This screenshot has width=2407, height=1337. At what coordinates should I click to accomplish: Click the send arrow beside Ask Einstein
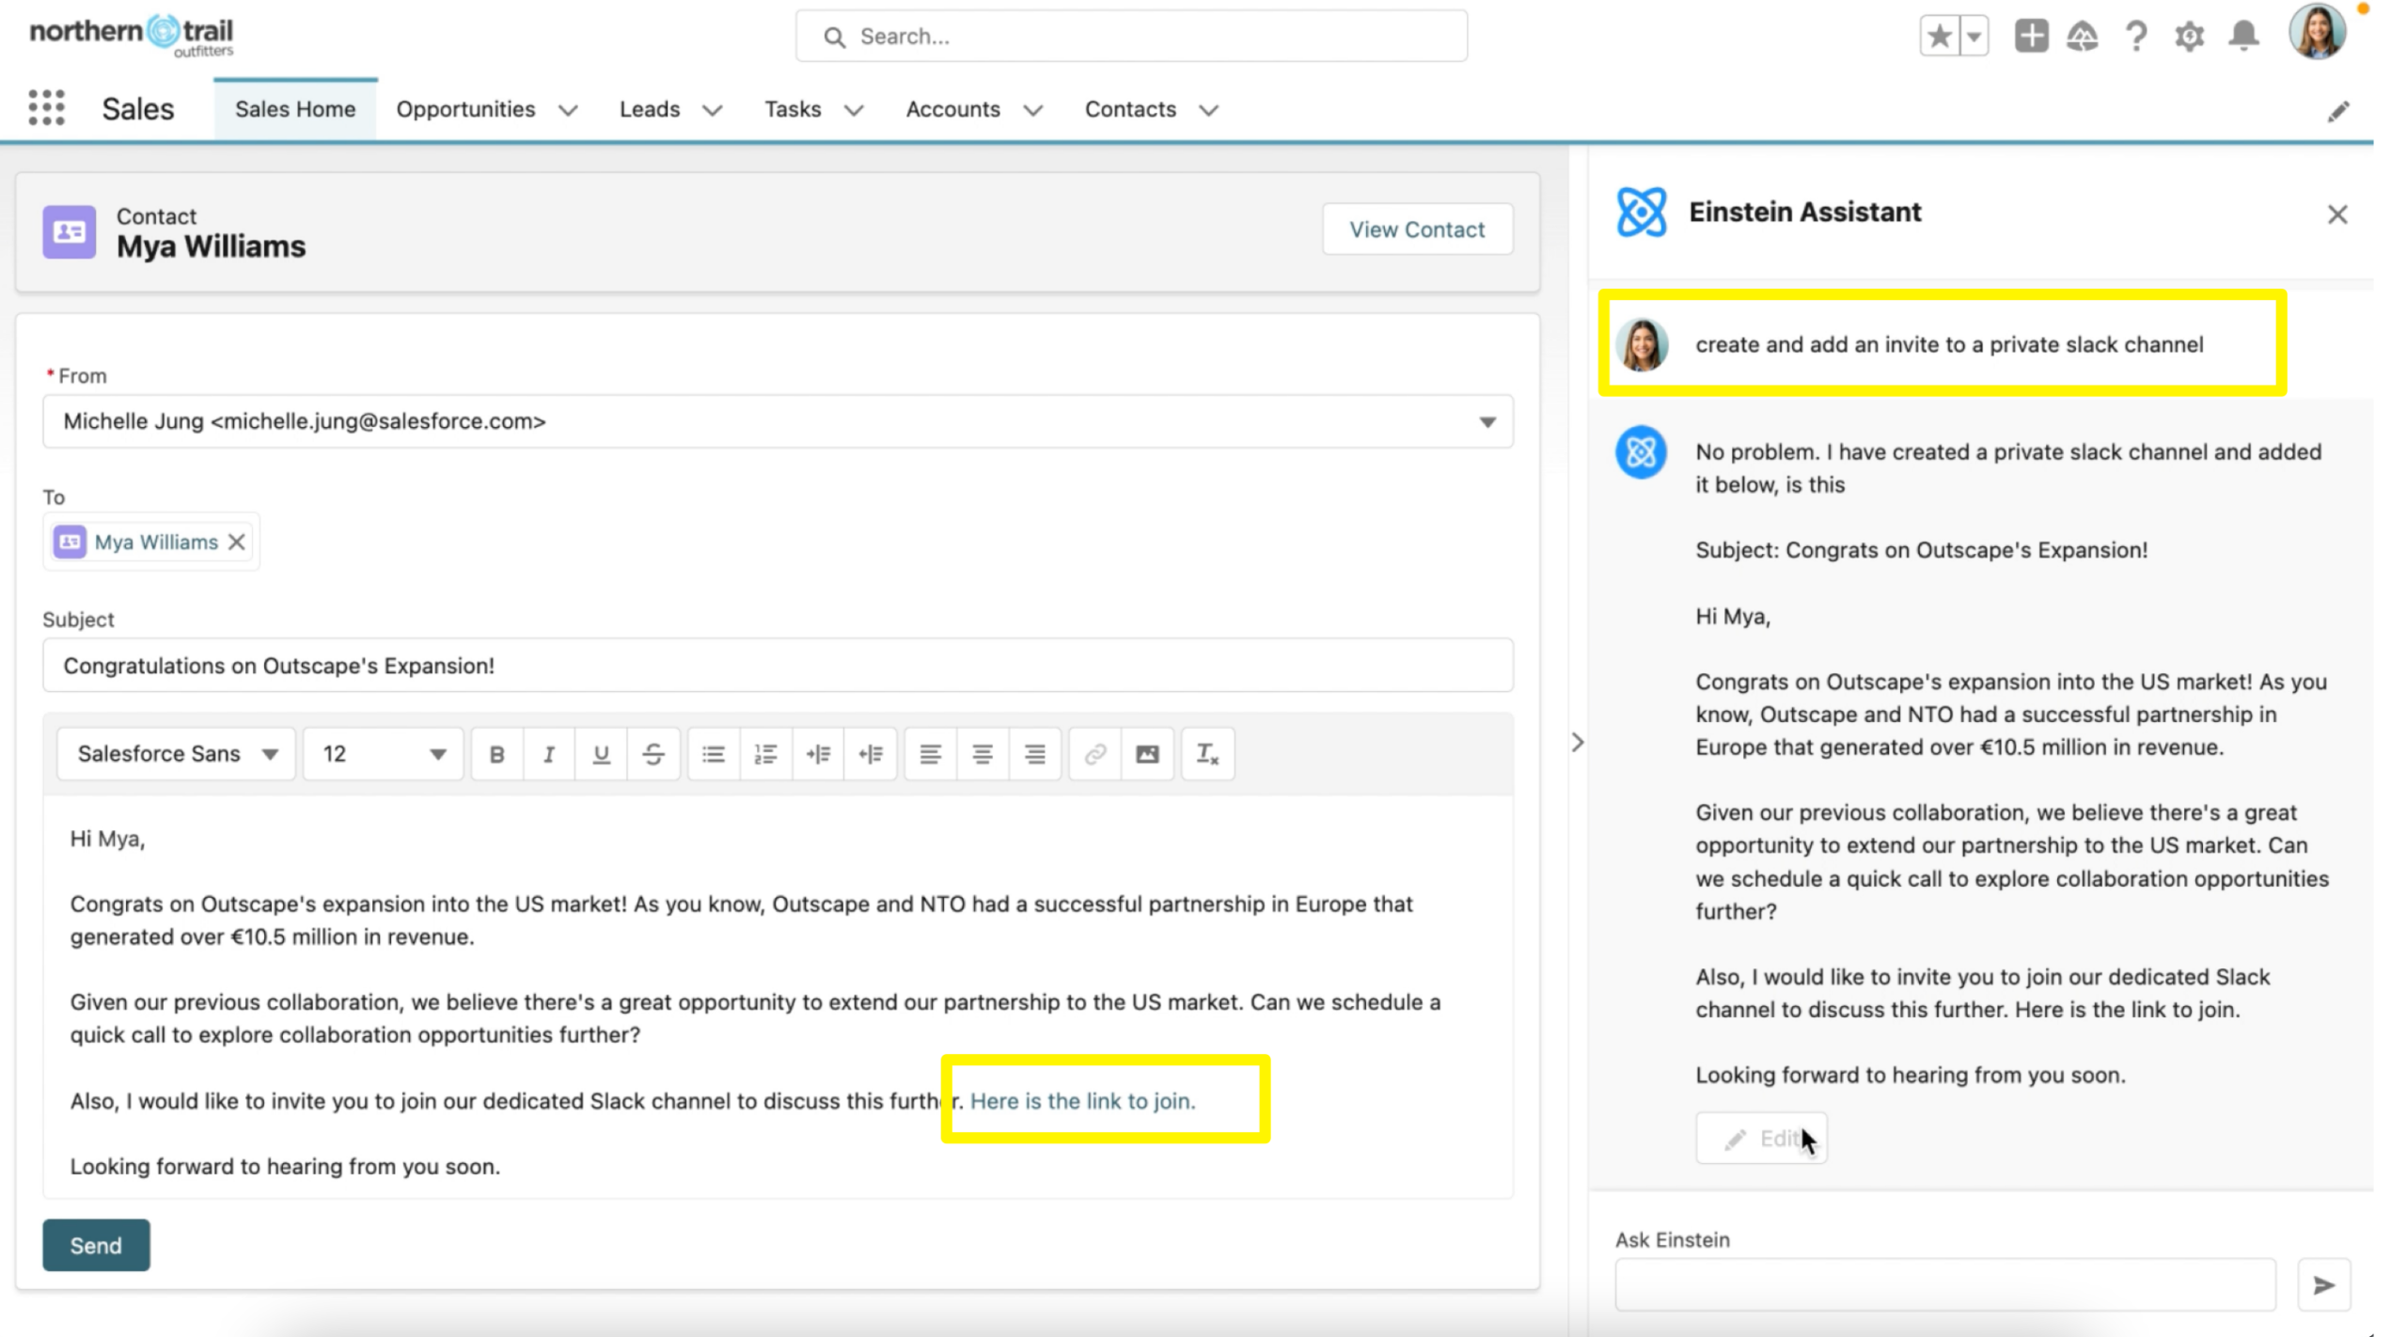2323,1285
